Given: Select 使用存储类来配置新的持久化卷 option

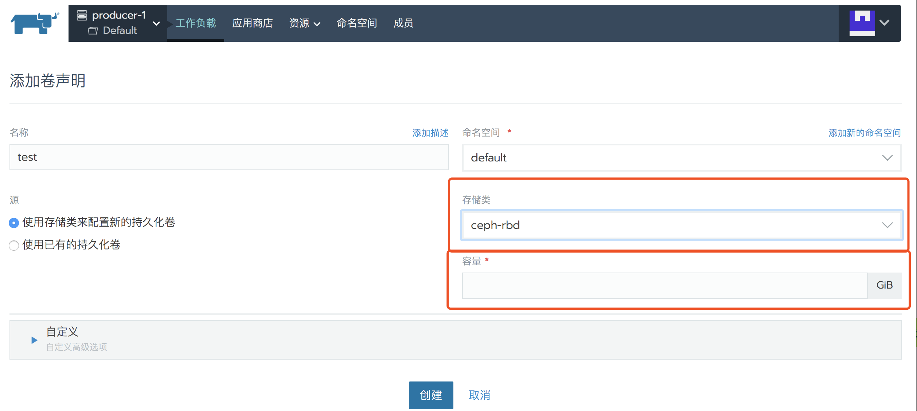Looking at the screenshot, I should click(13, 223).
